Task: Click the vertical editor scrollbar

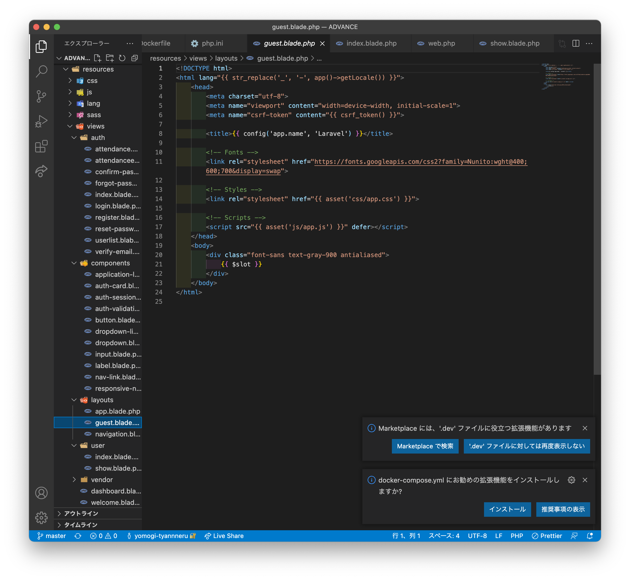Action: point(597,220)
